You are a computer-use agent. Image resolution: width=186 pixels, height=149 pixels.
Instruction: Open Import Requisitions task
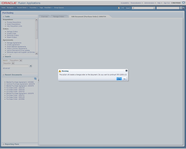[14, 24]
